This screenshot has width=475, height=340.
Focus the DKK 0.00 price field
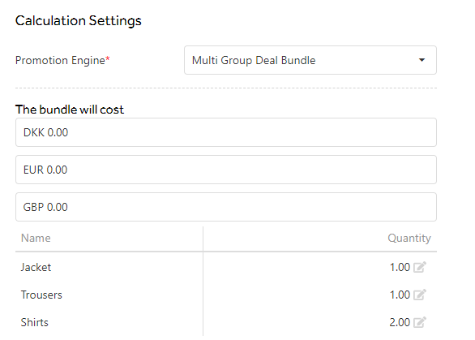pyautogui.click(x=226, y=132)
